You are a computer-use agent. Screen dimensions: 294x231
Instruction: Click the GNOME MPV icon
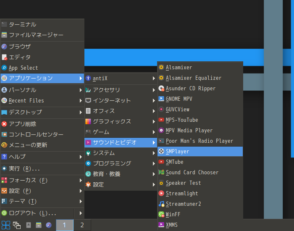[161, 99]
